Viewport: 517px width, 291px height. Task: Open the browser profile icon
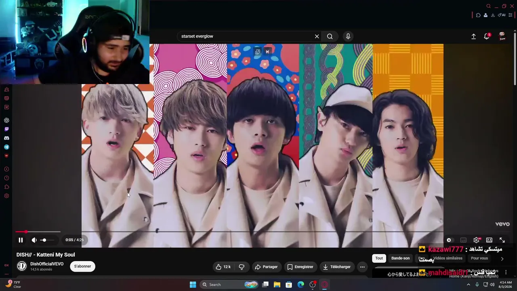tap(485, 15)
